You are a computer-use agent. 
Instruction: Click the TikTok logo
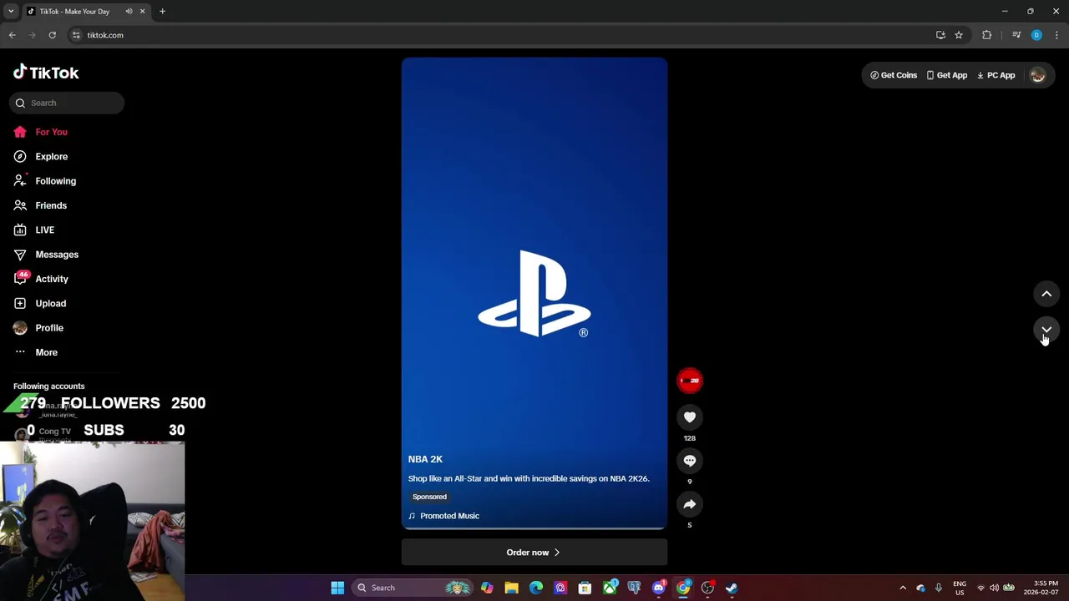click(x=46, y=73)
